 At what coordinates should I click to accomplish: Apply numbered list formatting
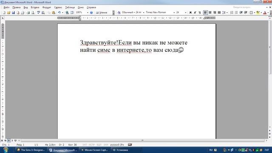pos(232,12)
